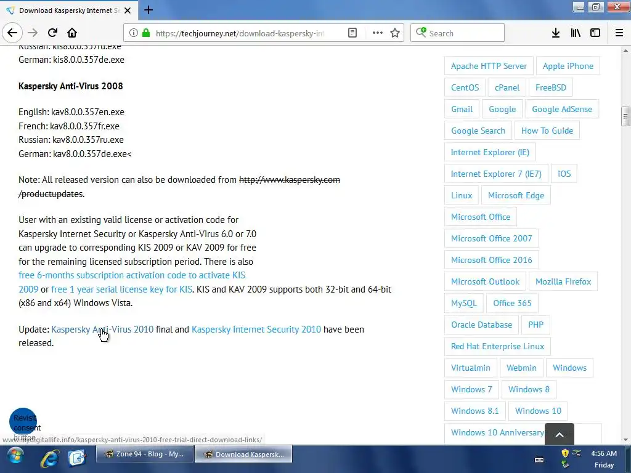Open the Office 365 tag
631x473 pixels.
512,303
